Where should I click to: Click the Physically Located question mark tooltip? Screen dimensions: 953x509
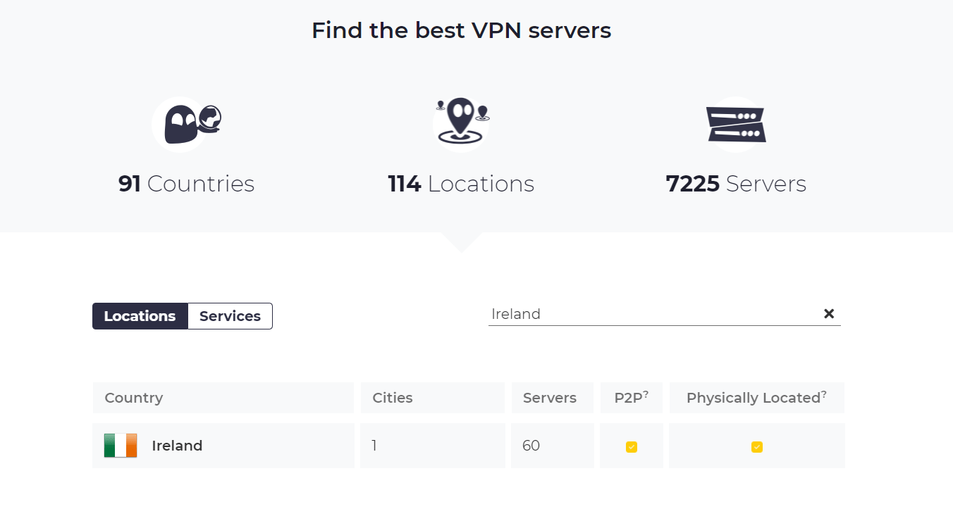tap(823, 393)
